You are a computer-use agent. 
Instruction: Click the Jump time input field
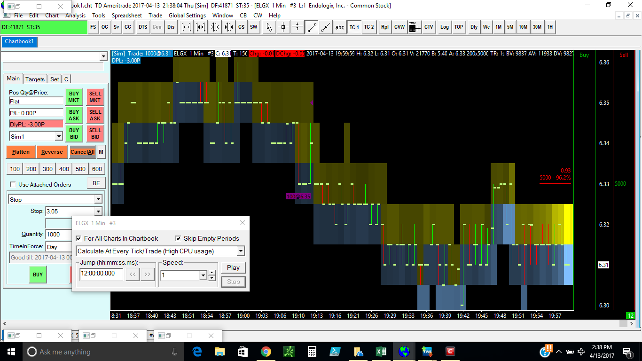pos(101,274)
